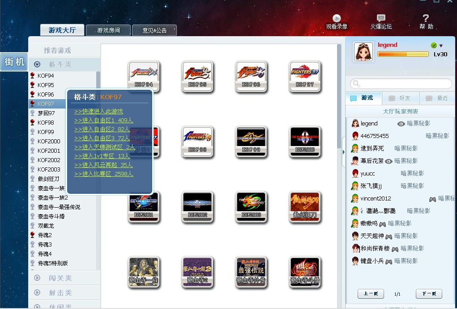Select the 豪血寺斗婚 game tile
The height and width of the screenshot is (309, 457).
pos(304,272)
